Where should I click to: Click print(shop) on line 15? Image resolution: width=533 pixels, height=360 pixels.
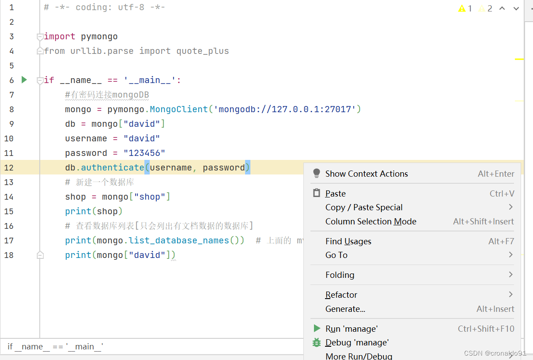tap(94, 211)
